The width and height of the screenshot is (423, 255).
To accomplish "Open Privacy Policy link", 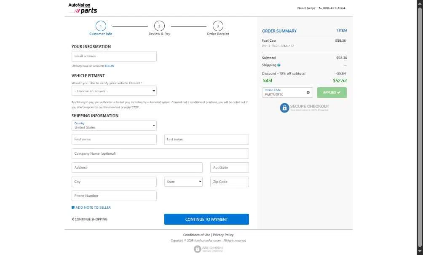I will [223, 235].
